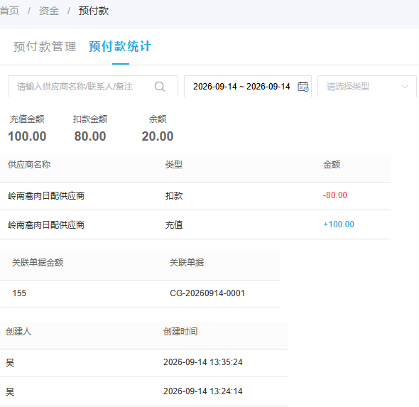Click the 充值 type cell

174,225
